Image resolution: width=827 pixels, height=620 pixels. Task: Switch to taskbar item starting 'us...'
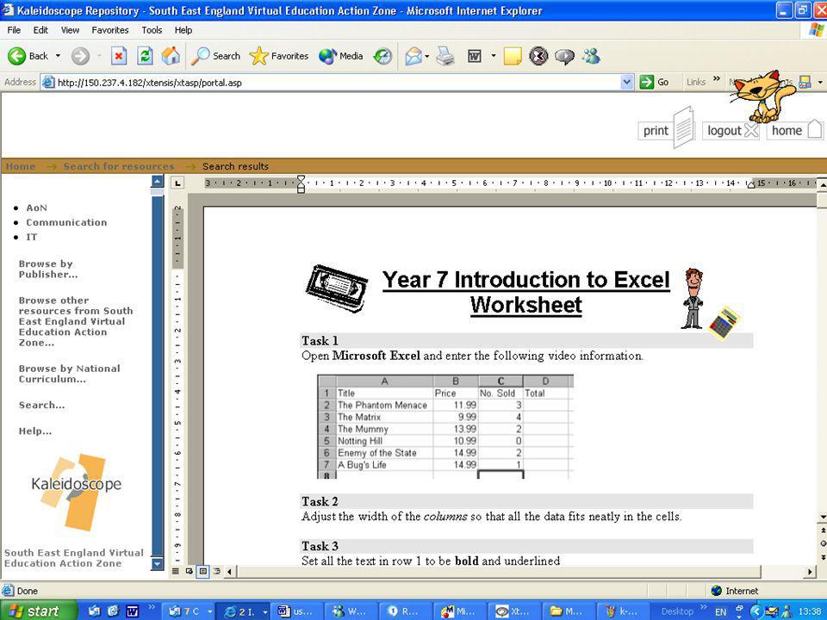coord(295,611)
